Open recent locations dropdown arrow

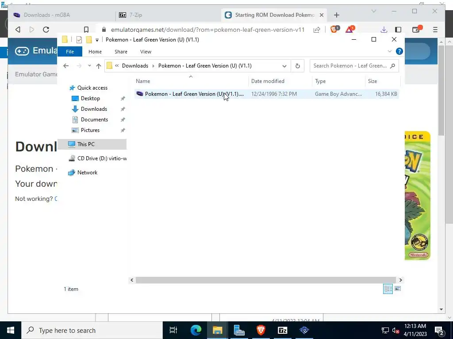[x=89, y=66]
